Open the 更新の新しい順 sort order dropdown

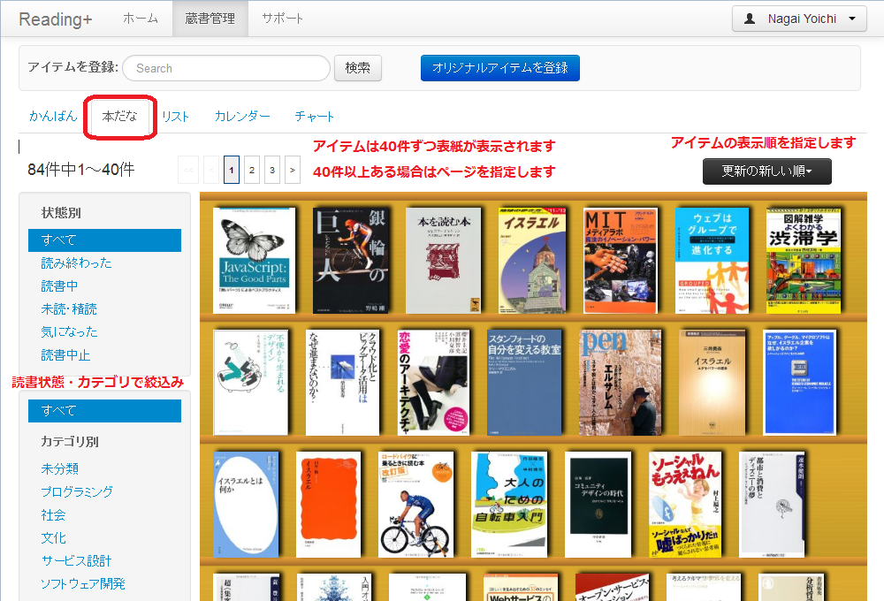(x=766, y=171)
